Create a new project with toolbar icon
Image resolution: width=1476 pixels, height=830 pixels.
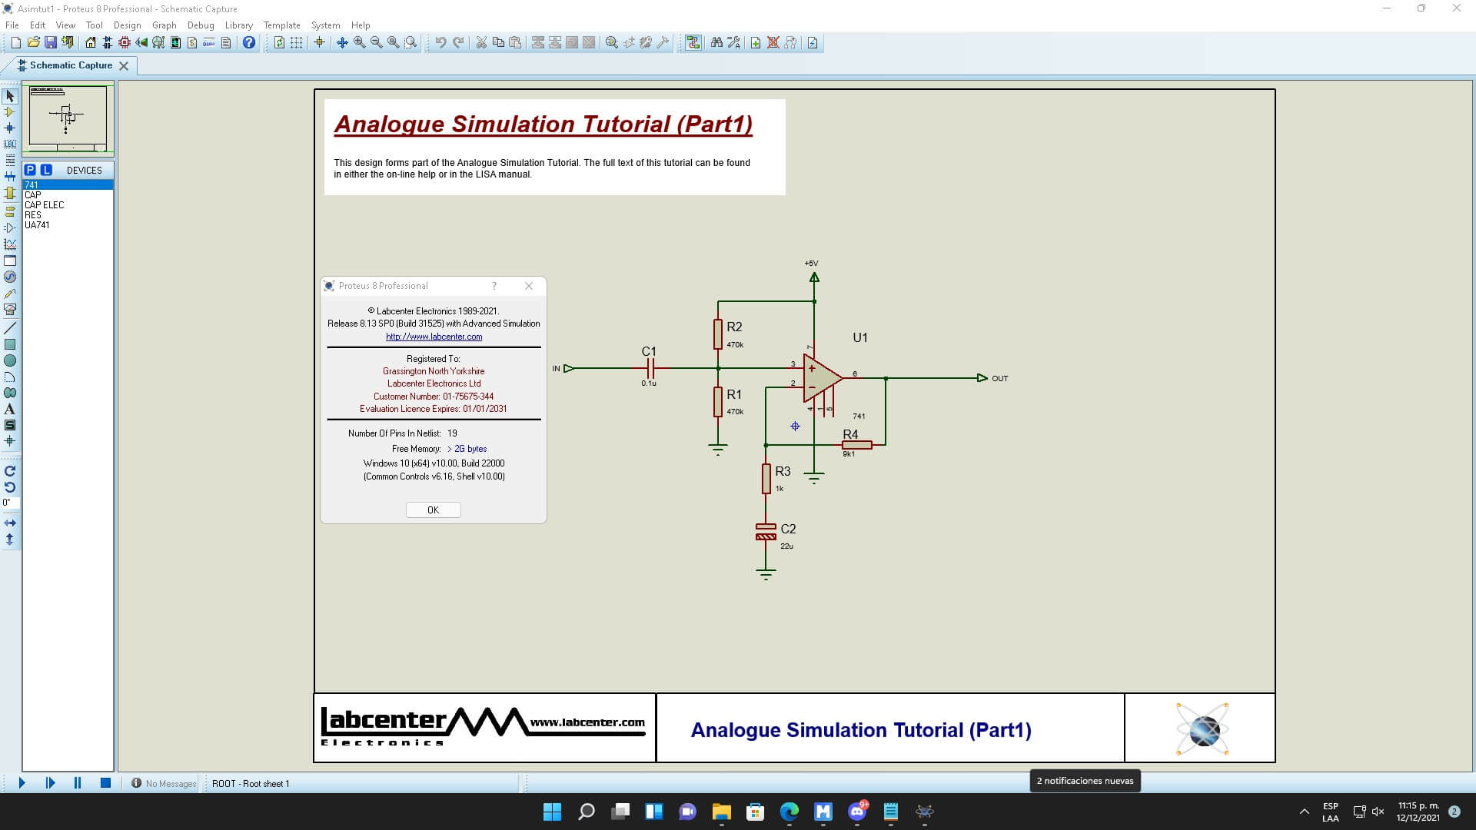(x=15, y=43)
